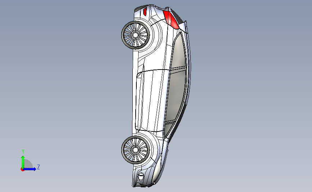
Task: Click the Z label of the coordinate triad
Action: (39, 167)
